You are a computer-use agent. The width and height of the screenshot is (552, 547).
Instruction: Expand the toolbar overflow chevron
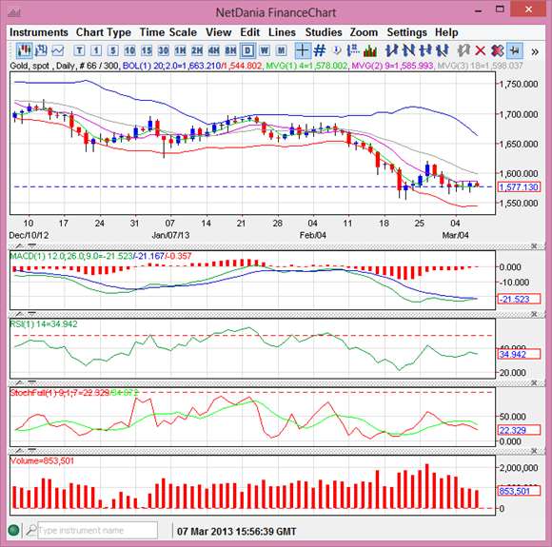535,51
